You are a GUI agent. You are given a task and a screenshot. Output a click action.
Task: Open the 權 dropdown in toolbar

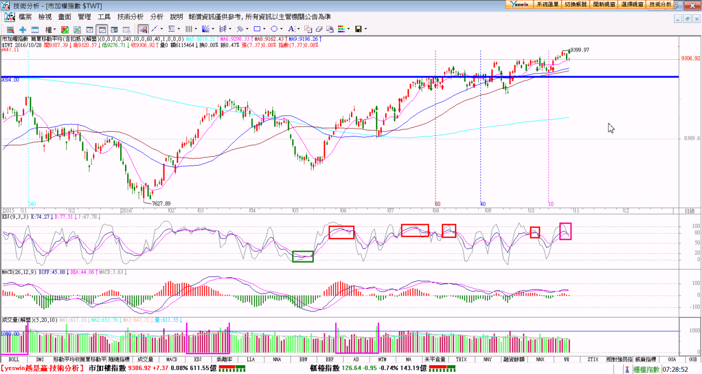[x=50, y=29]
